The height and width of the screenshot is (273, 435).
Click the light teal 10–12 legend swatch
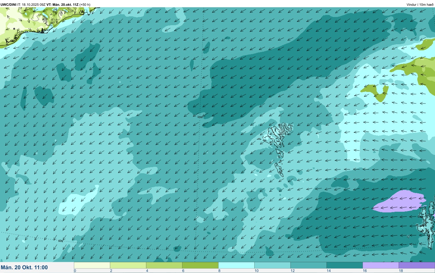[272, 265]
